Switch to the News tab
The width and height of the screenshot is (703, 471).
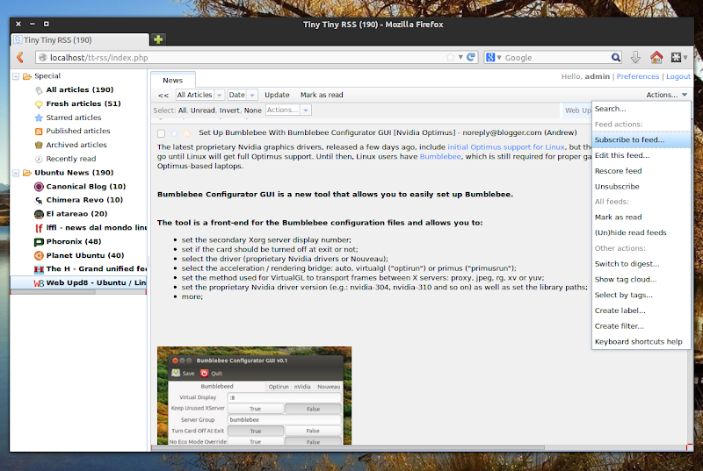click(x=173, y=80)
